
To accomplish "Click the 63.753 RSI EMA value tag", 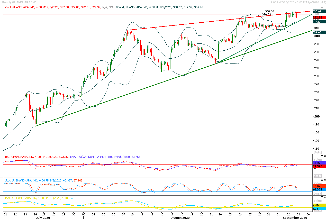I will point(319,163).
